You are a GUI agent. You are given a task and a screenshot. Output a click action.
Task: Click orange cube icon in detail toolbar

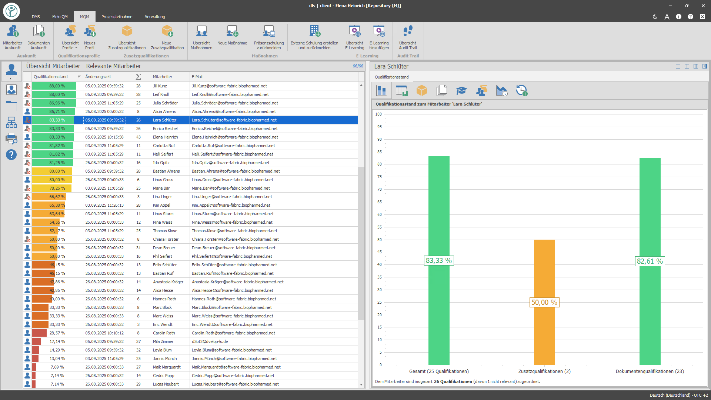coord(421,91)
